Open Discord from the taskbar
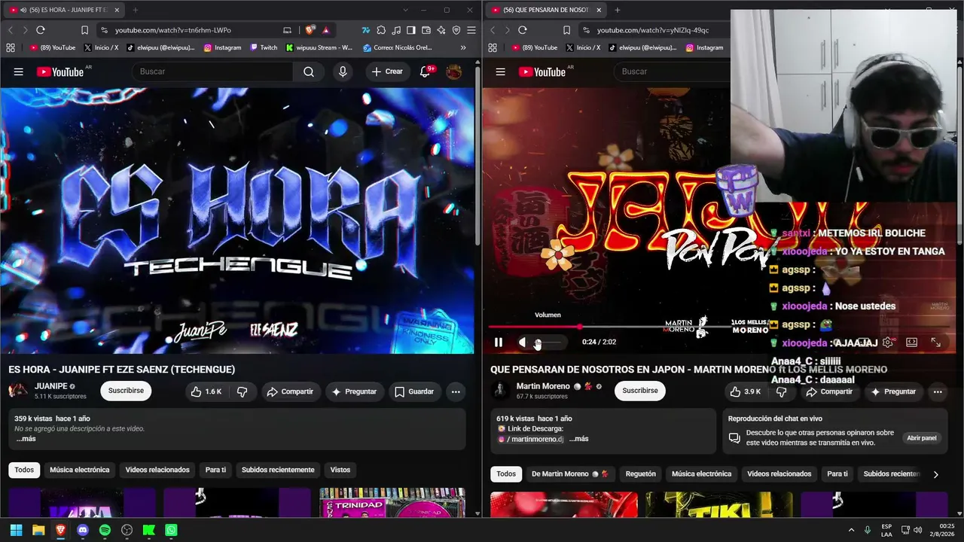The width and height of the screenshot is (964, 542). click(83, 530)
